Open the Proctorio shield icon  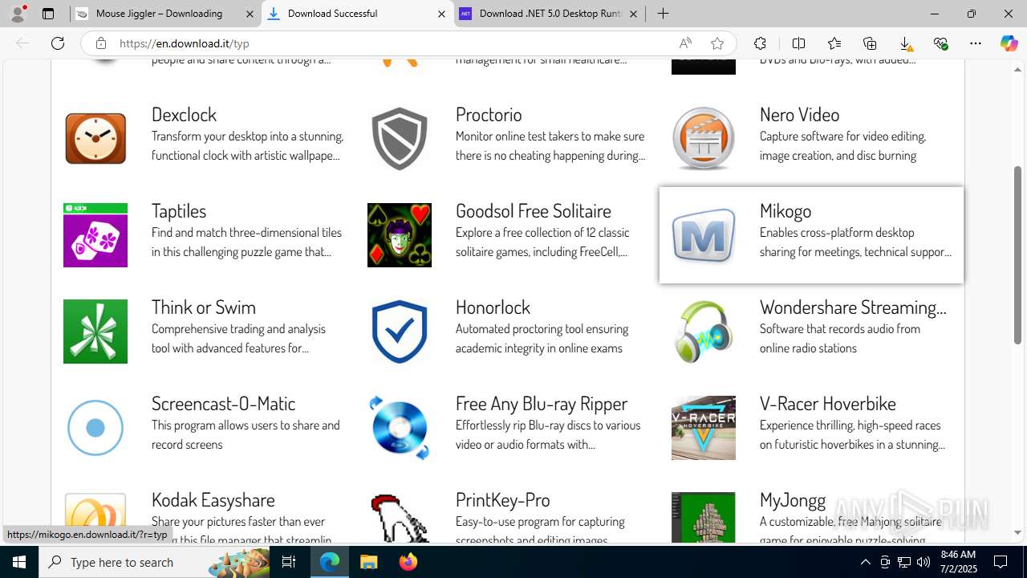pyautogui.click(x=400, y=139)
